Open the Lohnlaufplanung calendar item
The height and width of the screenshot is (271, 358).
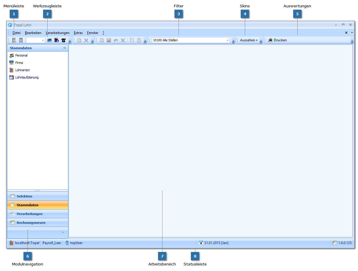tap(27, 77)
